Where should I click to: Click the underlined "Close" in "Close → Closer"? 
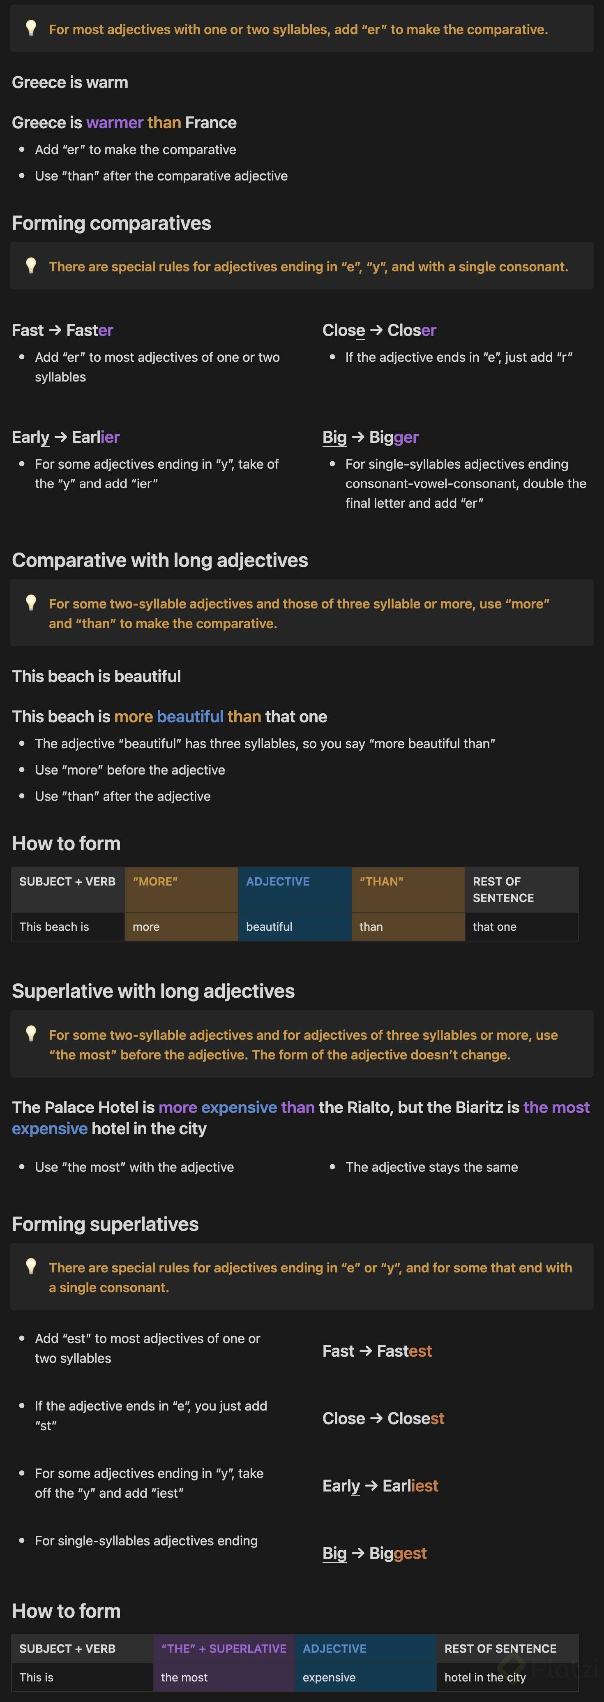343,331
